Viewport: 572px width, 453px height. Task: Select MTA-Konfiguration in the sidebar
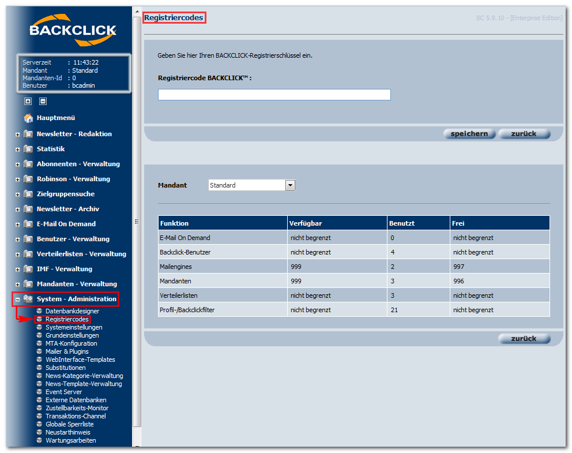pyautogui.click(x=71, y=343)
